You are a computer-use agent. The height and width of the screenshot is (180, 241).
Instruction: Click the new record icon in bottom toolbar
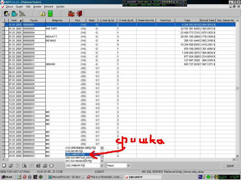click(4, 165)
